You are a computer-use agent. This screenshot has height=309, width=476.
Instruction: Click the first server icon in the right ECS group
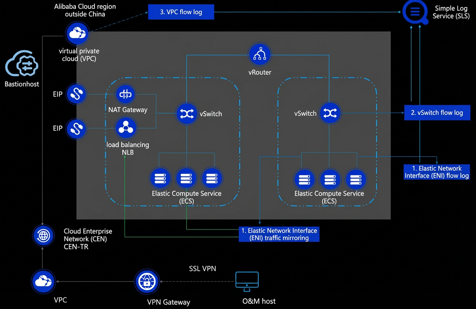304,180
